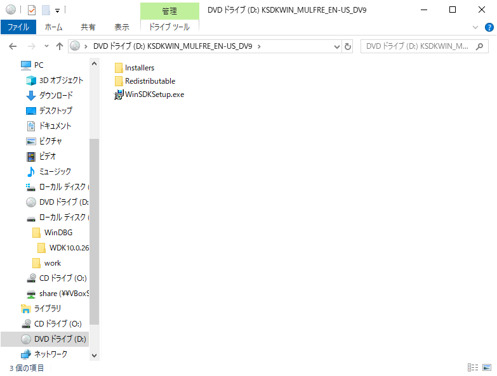Image resolution: width=497 pixels, height=376 pixels.
Task: Open the share (\\VBoxS network drive
Action: click(x=57, y=294)
